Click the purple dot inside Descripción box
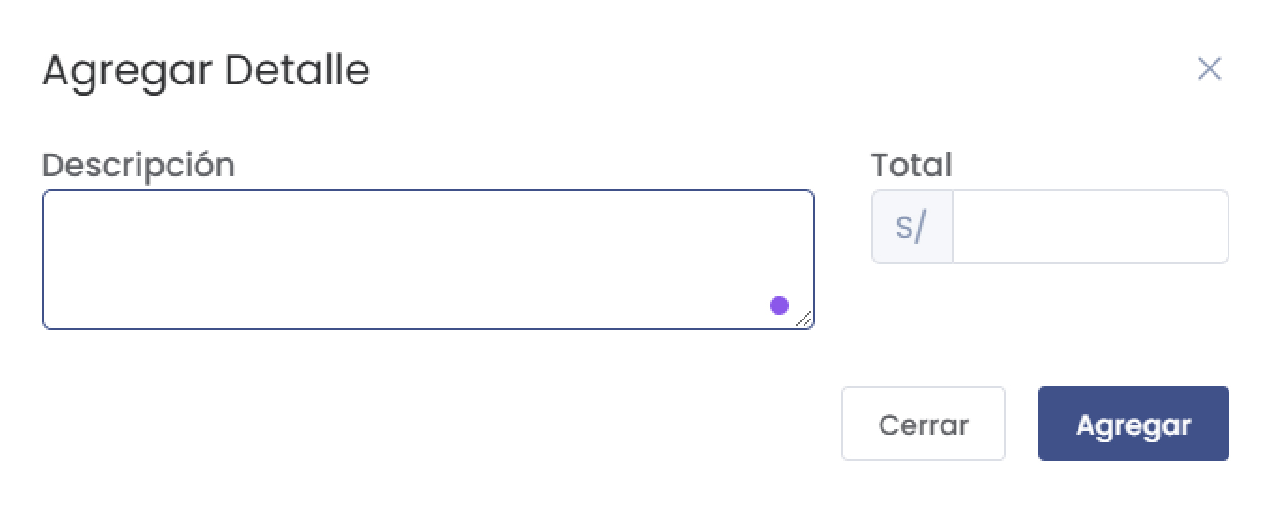 click(779, 305)
